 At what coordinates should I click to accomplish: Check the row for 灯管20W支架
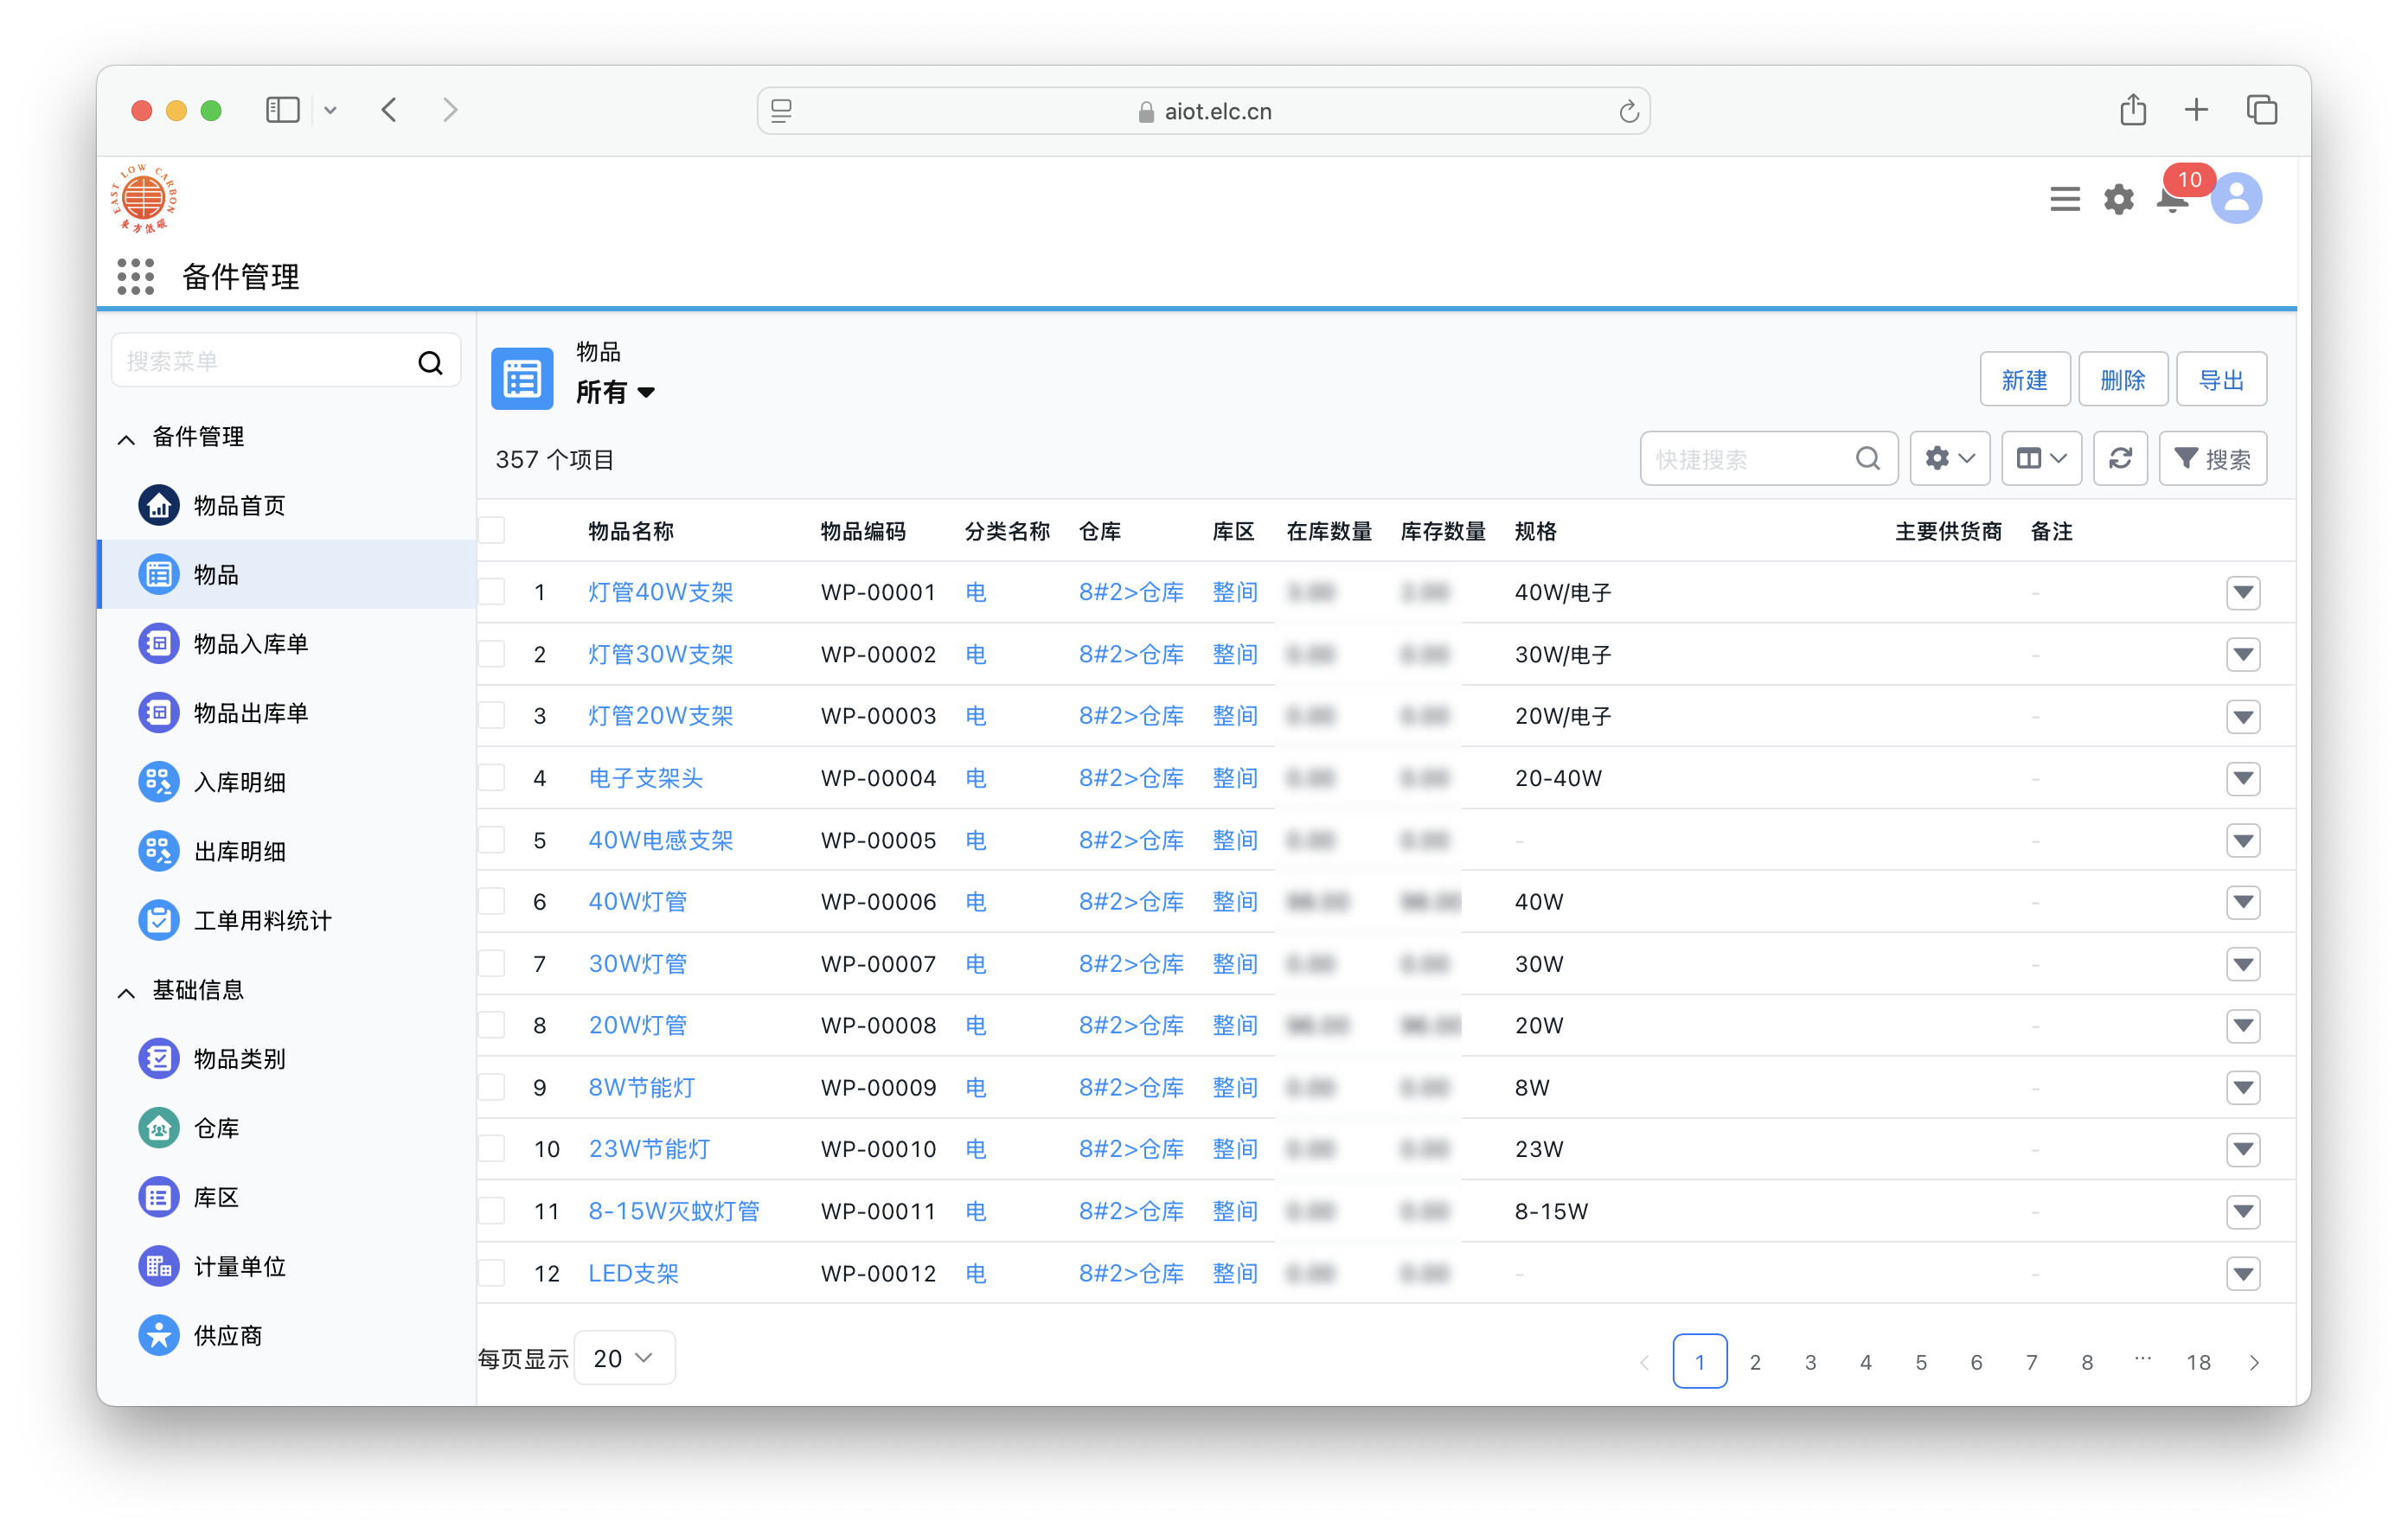point(492,716)
